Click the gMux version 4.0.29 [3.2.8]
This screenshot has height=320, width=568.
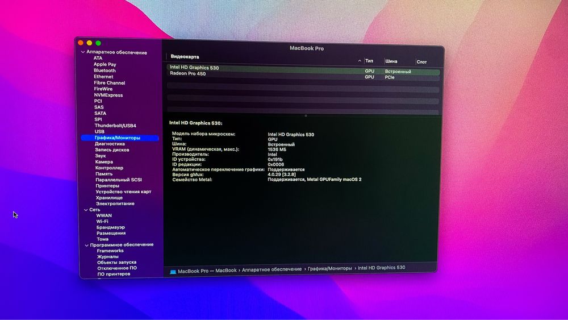(x=282, y=174)
